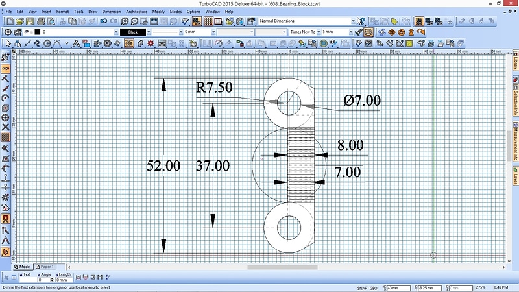Click the 275% zoom level indicator
519x292 pixels.
pos(481,287)
